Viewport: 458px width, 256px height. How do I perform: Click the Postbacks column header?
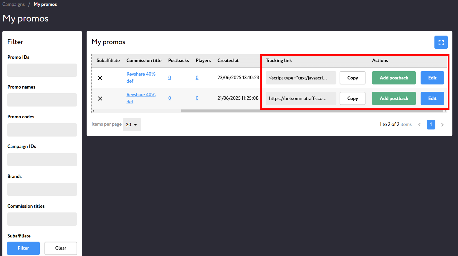[178, 60]
